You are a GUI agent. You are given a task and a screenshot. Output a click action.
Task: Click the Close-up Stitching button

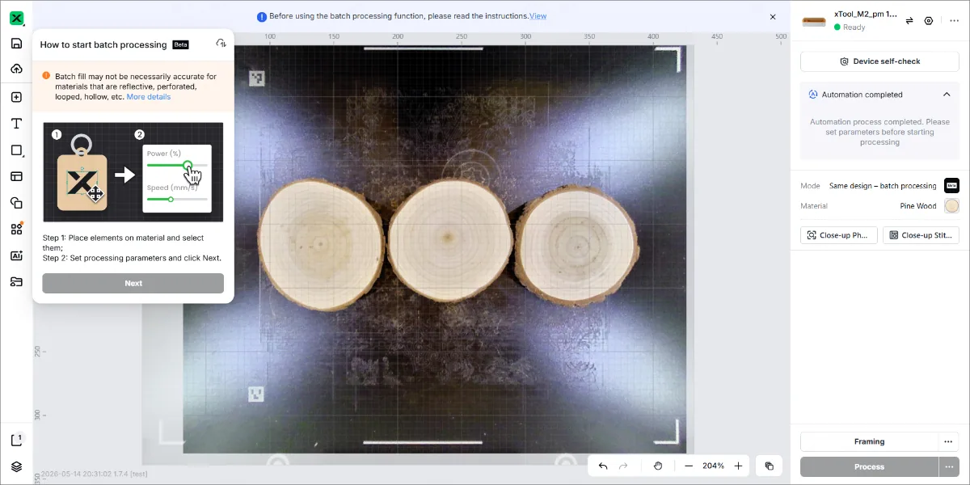921,235
